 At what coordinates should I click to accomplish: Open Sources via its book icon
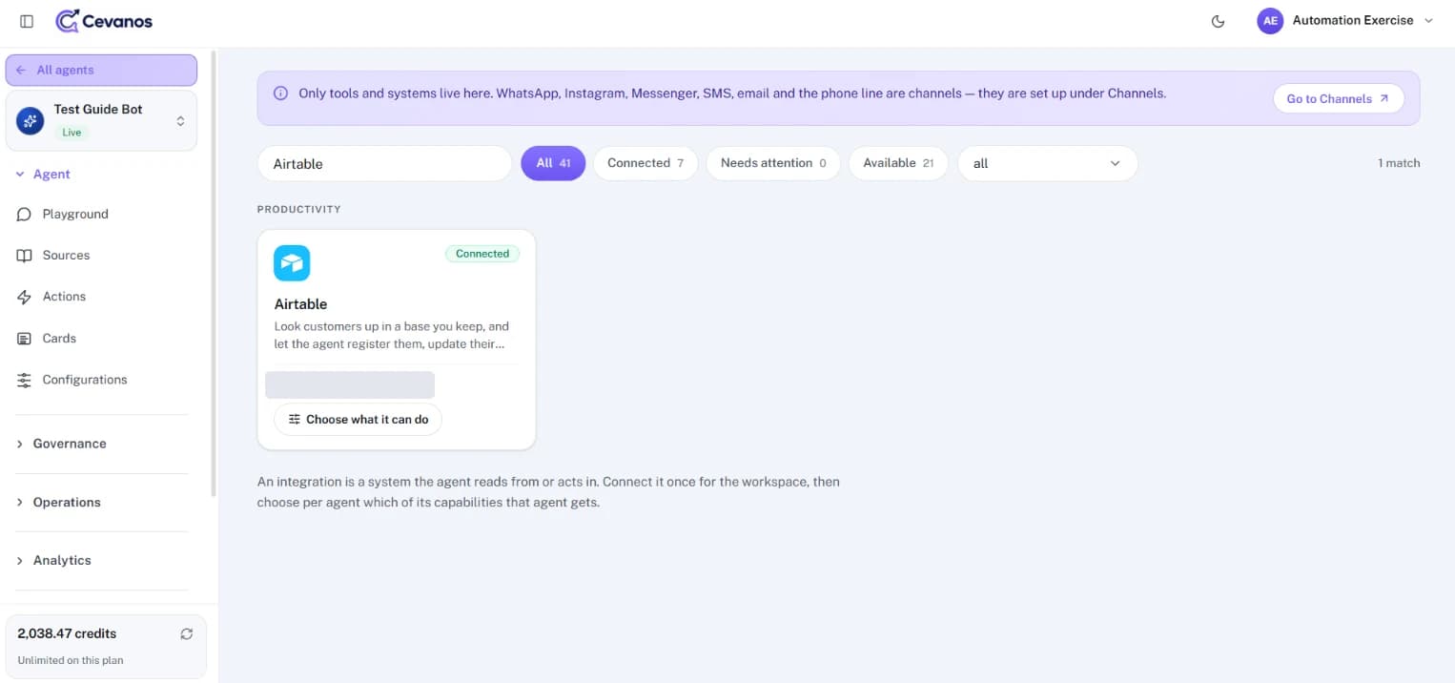pos(25,256)
